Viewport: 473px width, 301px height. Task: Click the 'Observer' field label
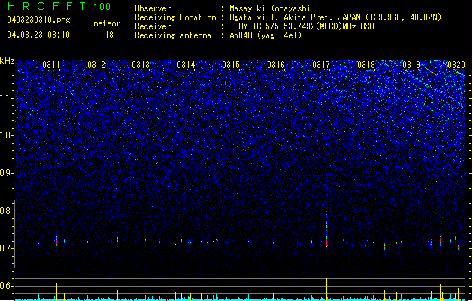pos(153,8)
